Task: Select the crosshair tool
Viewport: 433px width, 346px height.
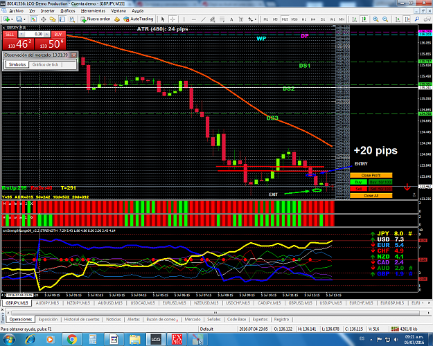Action: [173, 19]
